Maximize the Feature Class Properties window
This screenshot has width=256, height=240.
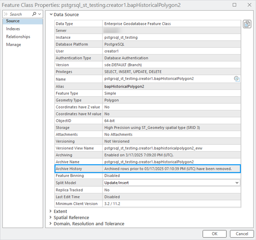click(234, 5)
